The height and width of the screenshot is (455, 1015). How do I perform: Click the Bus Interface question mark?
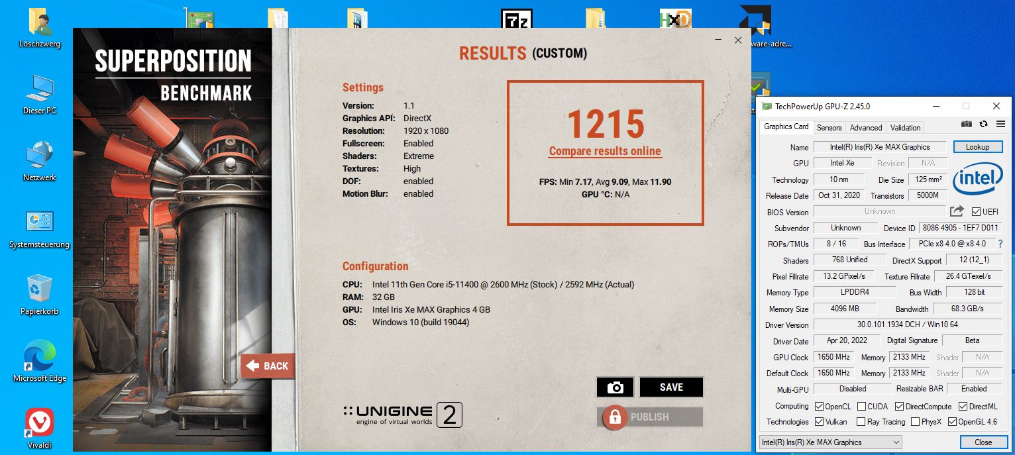tap(1000, 244)
